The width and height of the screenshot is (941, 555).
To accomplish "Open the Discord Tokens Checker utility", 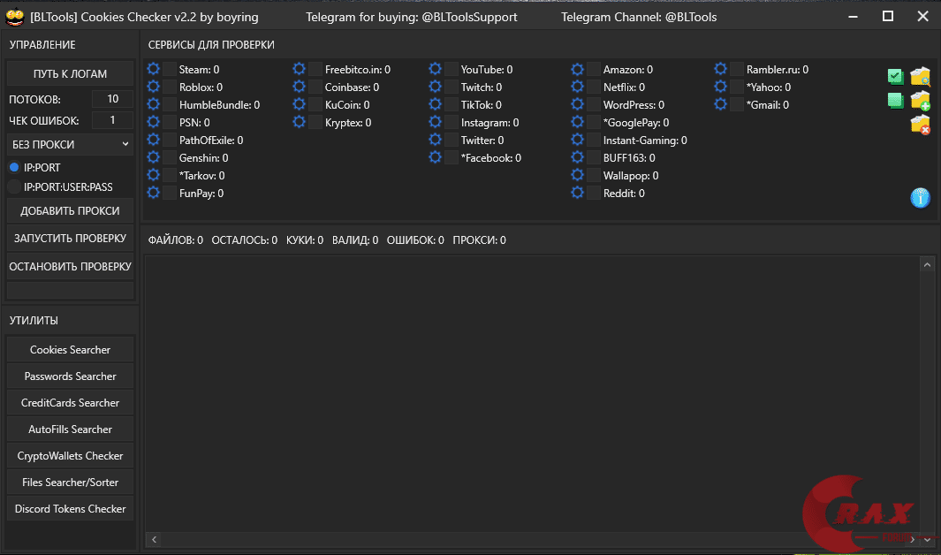I will 70,508.
